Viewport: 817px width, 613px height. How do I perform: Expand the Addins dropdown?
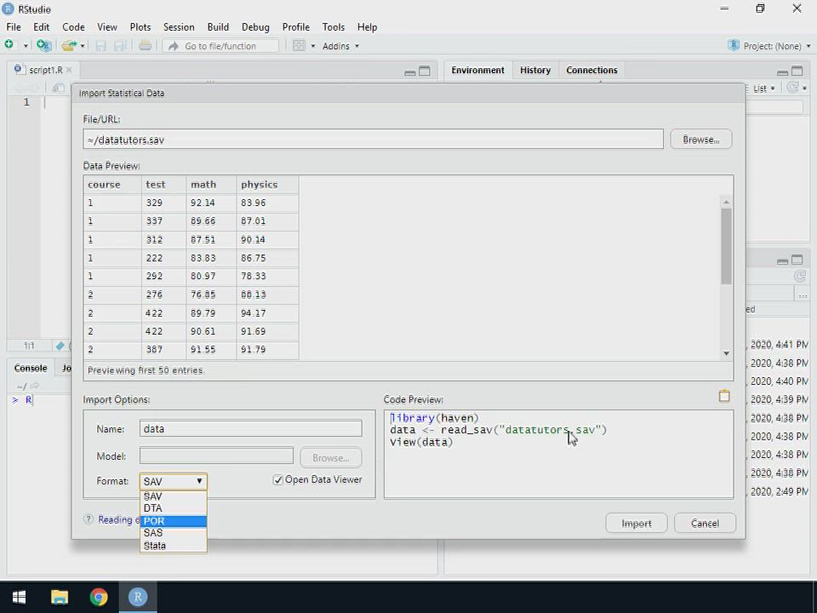pyautogui.click(x=340, y=46)
